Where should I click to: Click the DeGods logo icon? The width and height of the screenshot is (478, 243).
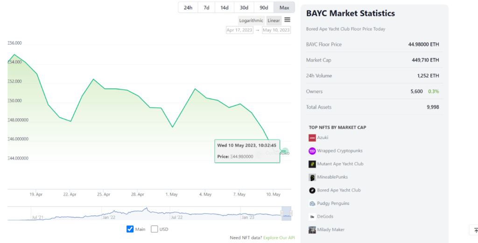[312, 216]
